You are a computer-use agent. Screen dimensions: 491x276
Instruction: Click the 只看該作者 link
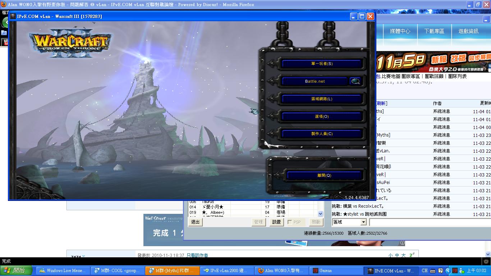click(x=197, y=256)
